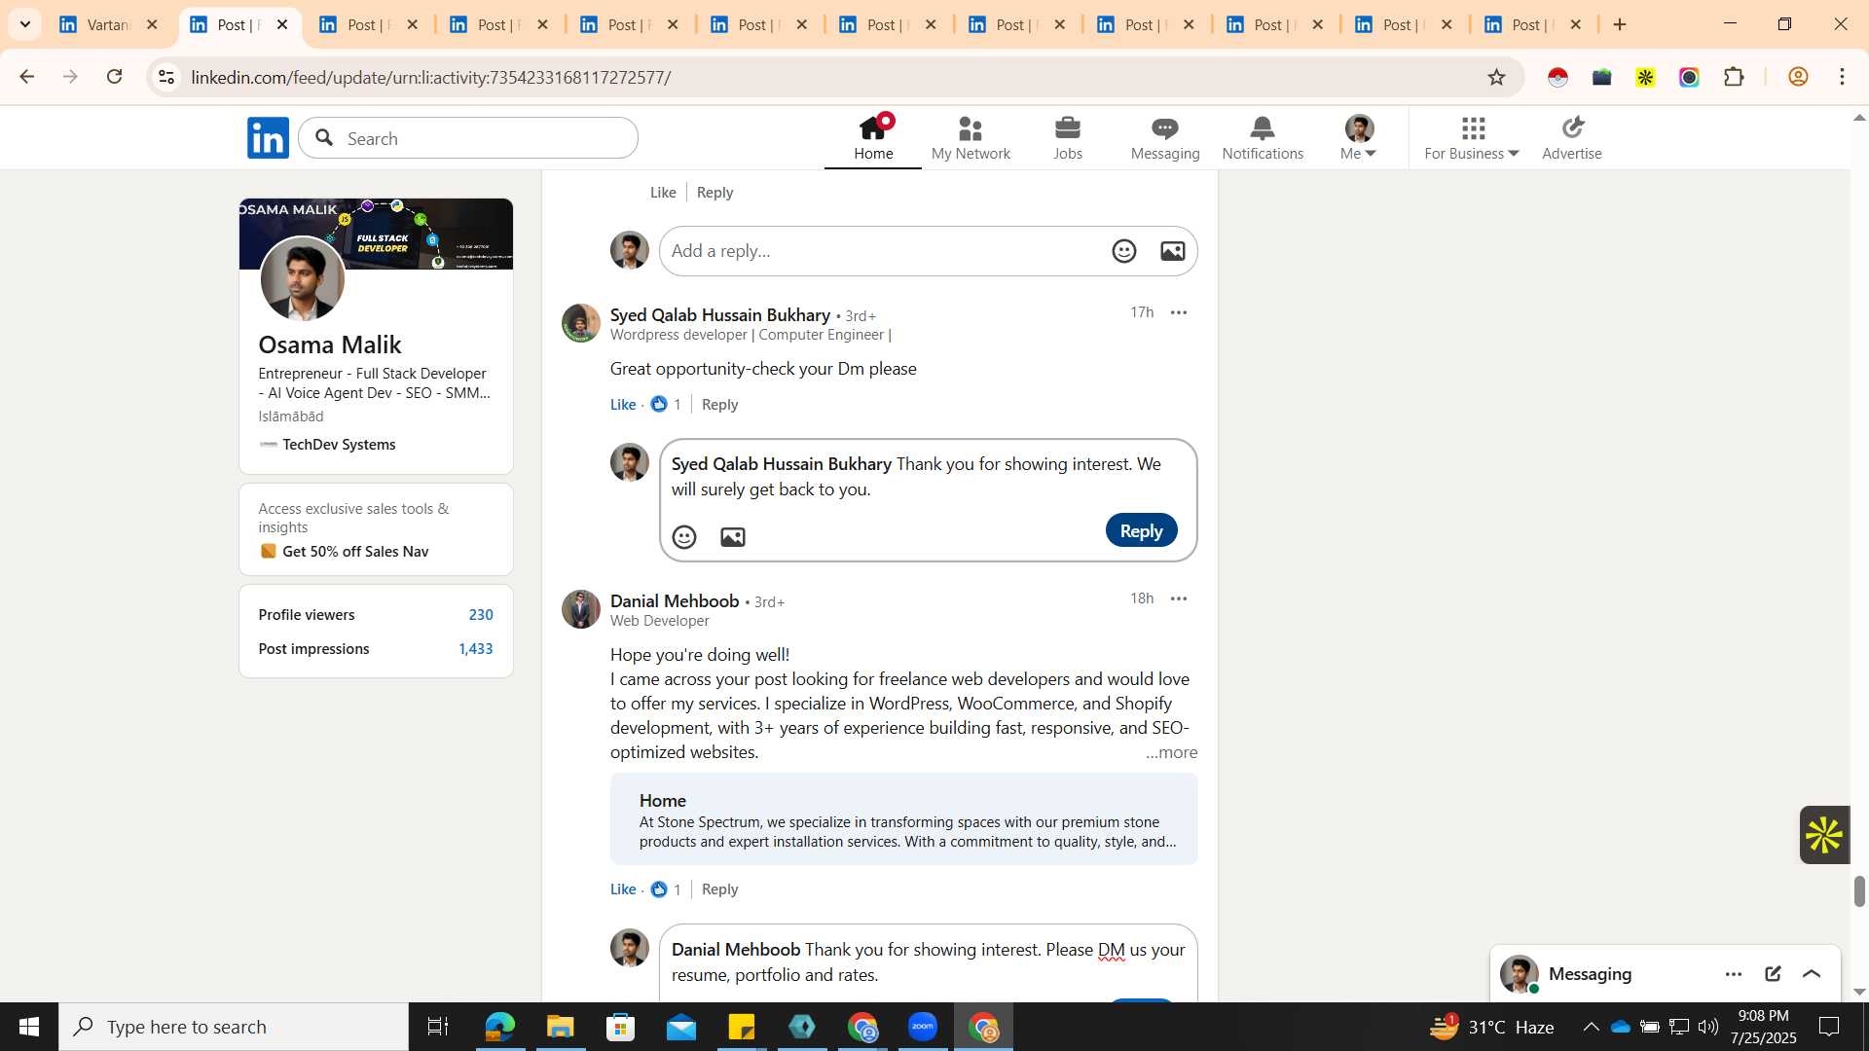Reload the page
The image size is (1869, 1051).
(x=114, y=77)
